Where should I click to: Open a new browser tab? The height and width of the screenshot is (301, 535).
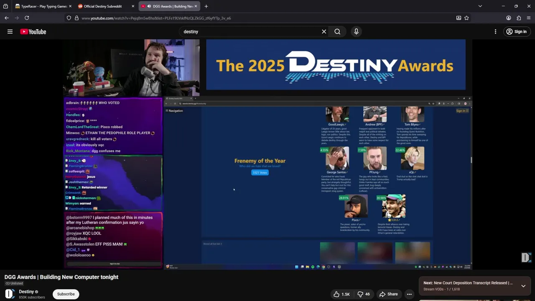206,6
